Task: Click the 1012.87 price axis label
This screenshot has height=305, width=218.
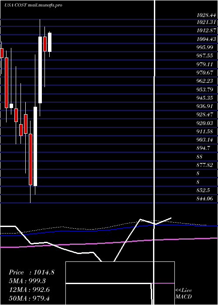Action: [206, 31]
